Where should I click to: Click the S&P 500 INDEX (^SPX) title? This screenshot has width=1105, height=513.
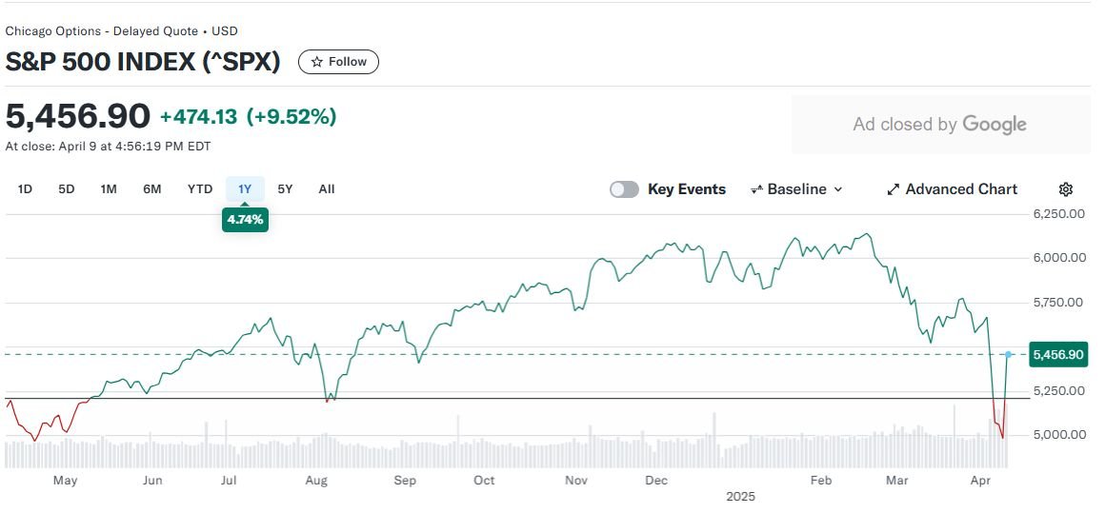[x=143, y=62]
